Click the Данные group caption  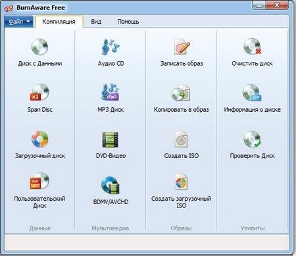pos(40,228)
